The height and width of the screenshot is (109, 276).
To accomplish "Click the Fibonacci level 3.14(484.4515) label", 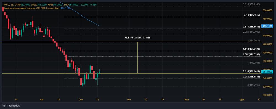I will pos(252,15).
